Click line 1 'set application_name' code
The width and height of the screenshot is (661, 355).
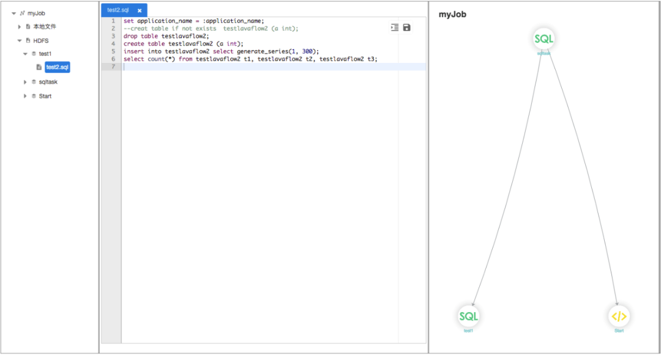pyautogui.click(x=194, y=21)
